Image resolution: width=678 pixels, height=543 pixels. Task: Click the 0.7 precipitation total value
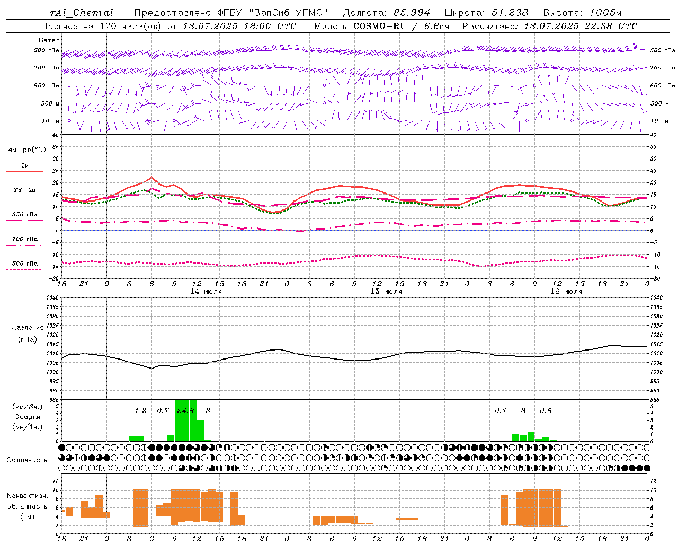coord(163,410)
